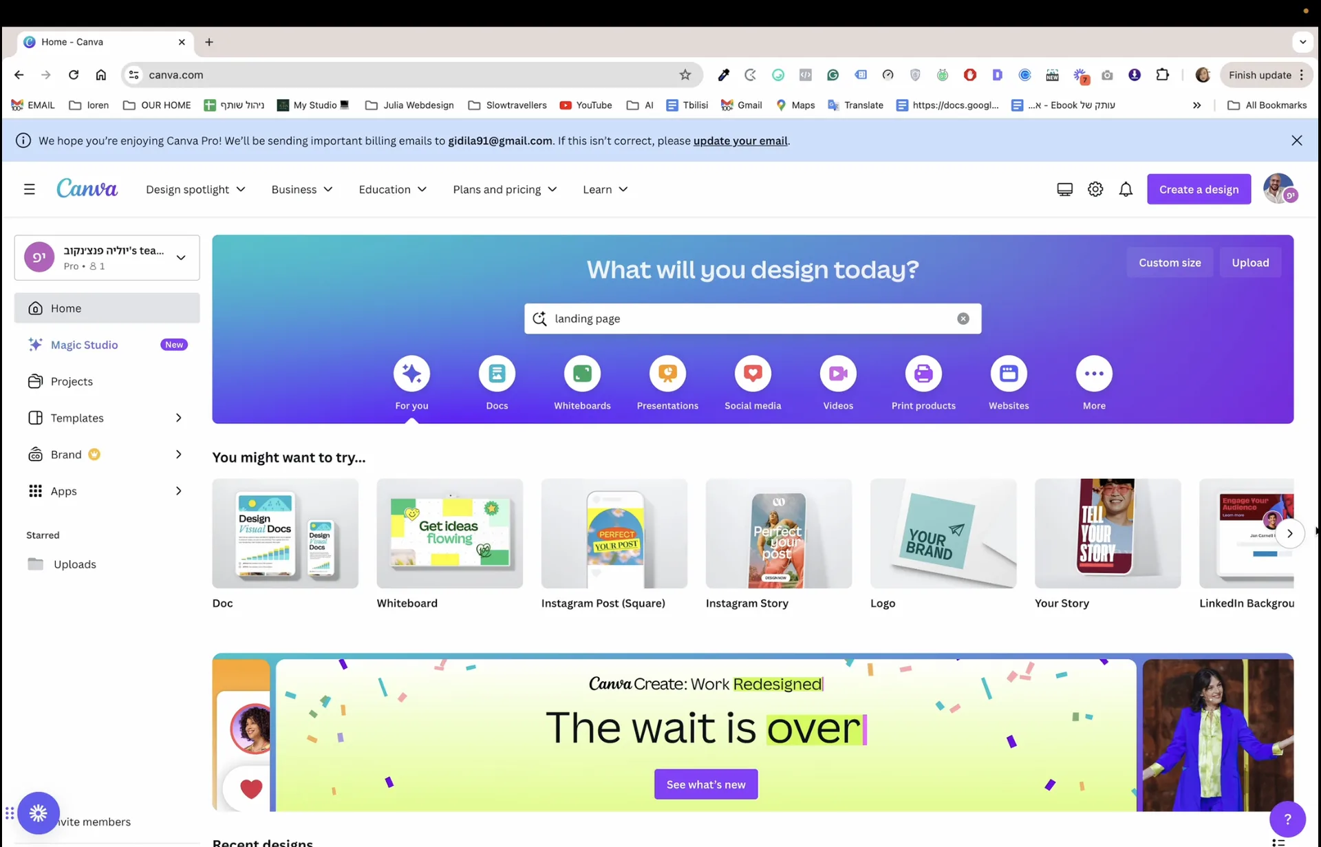Open the floating purple assistant button

point(39,813)
